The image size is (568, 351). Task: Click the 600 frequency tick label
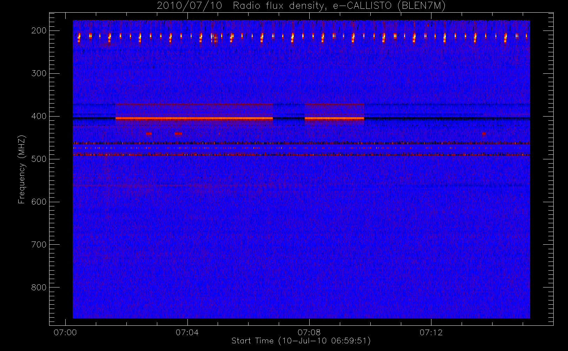(39, 202)
